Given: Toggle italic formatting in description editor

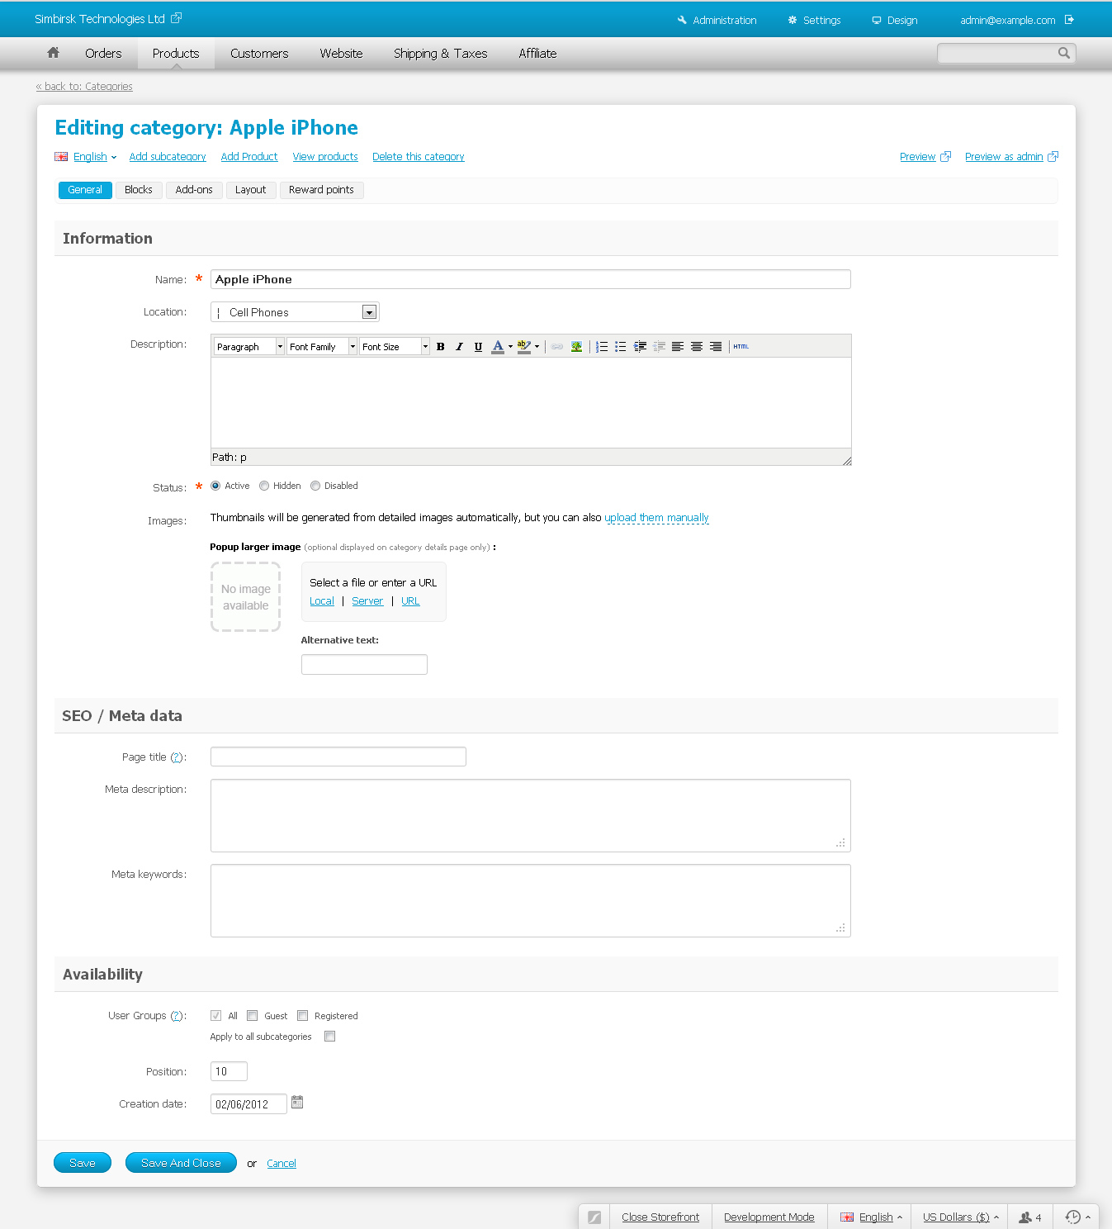Looking at the screenshot, I should click(459, 347).
